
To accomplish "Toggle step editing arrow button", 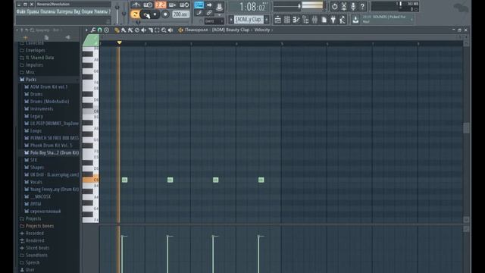I will pos(209,5).
